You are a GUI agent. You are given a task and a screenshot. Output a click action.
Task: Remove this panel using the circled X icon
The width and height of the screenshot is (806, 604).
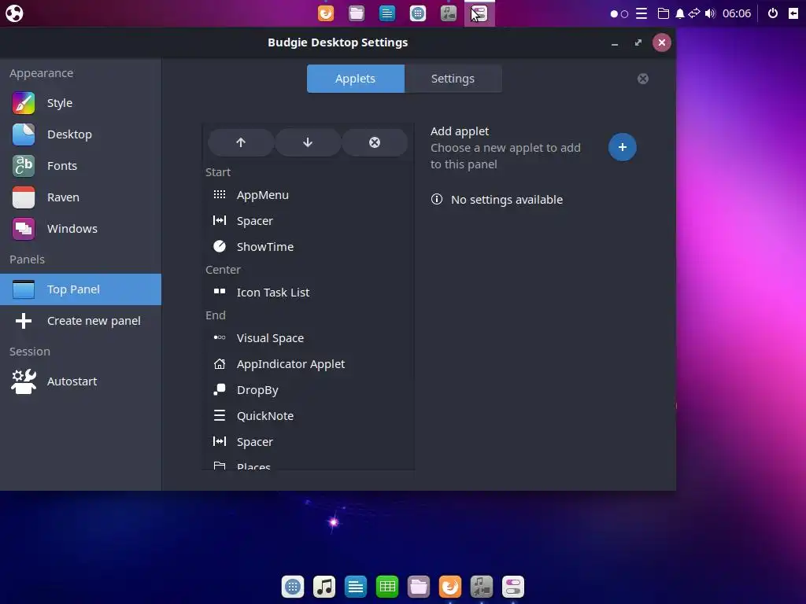pyautogui.click(x=642, y=79)
